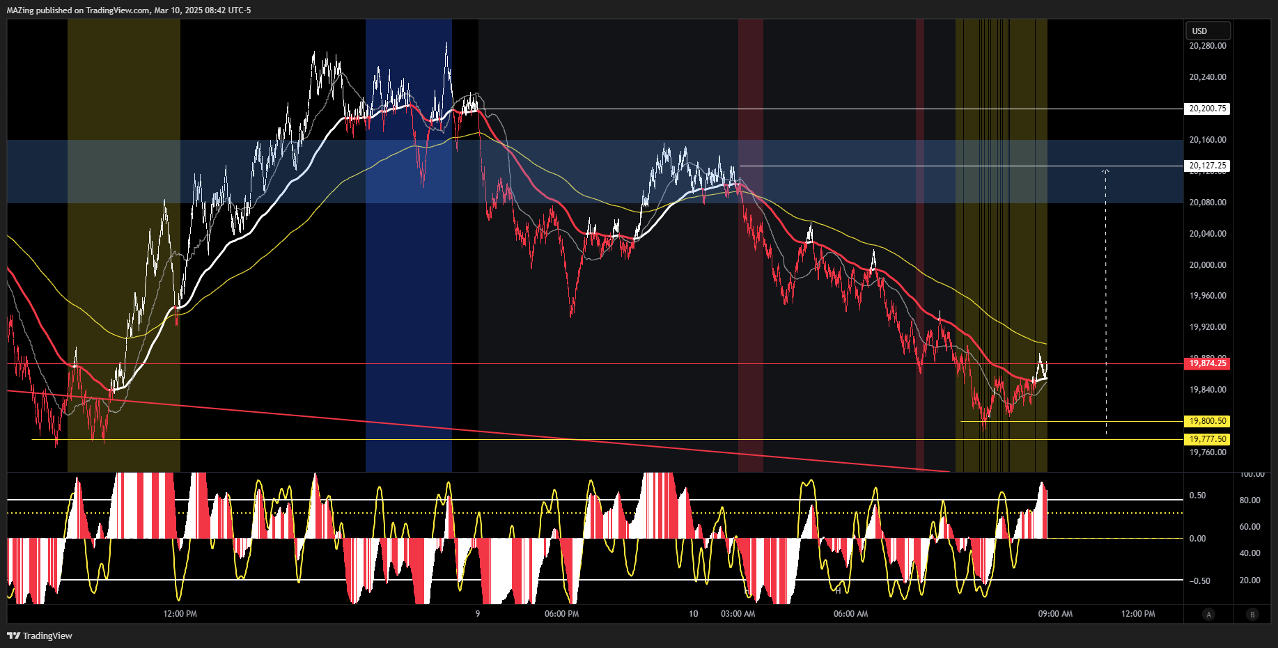Click the 20,000.00 price axis value

coord(1208,265)
